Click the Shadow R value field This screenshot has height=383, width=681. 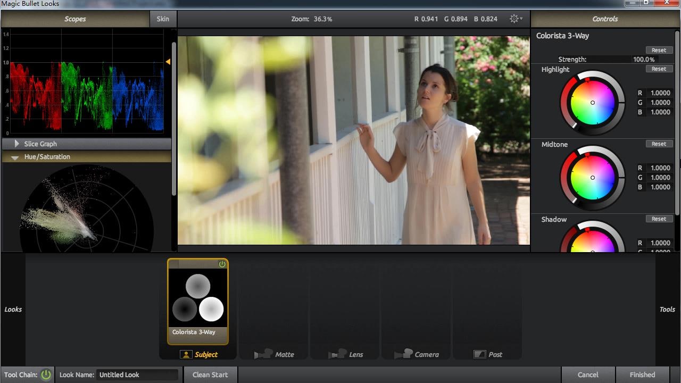click(x=660, y=243)
